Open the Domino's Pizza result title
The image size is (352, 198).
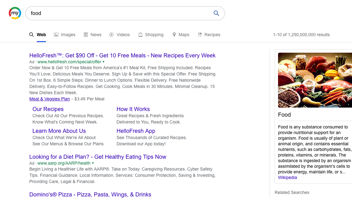tap(90, 194)
